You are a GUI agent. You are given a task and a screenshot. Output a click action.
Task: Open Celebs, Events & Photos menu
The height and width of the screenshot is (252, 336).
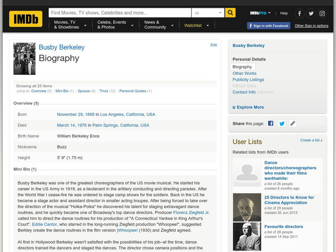(x=115, y=25)
